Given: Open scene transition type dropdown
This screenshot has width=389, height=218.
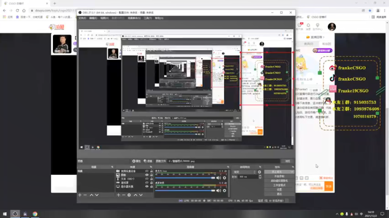Looking at the screenshot, I should pos(245,172).
